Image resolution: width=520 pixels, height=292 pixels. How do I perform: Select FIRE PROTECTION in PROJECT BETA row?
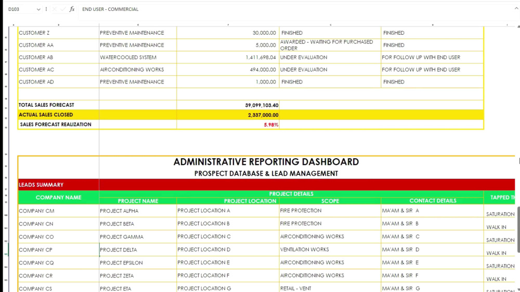tap(330, 224)
